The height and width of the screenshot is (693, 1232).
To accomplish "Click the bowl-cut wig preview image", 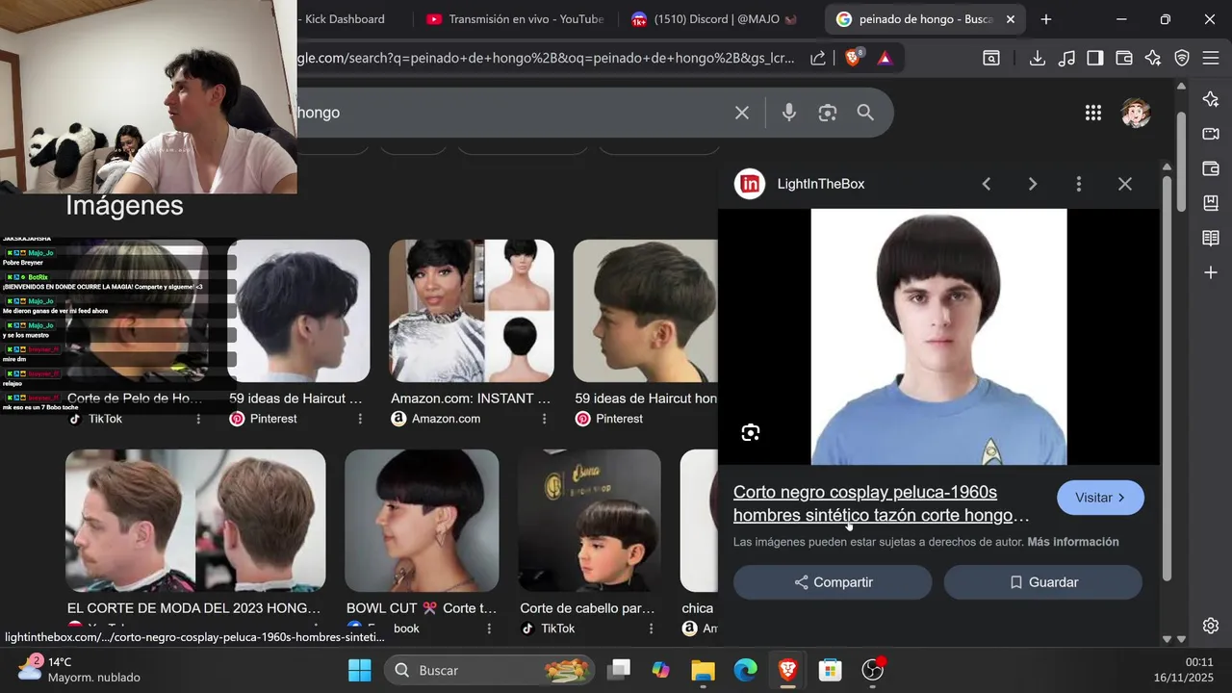I will [938, 337].
